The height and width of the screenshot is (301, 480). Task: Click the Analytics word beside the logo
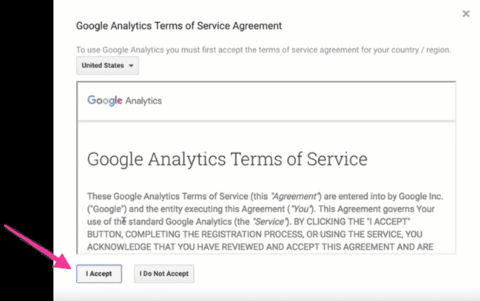coord(143,100)
